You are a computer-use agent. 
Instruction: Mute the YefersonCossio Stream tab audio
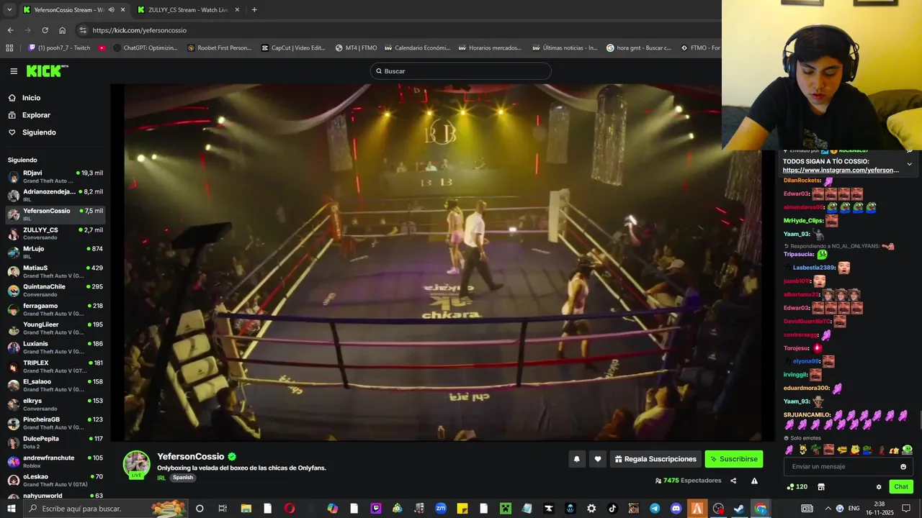111,10
